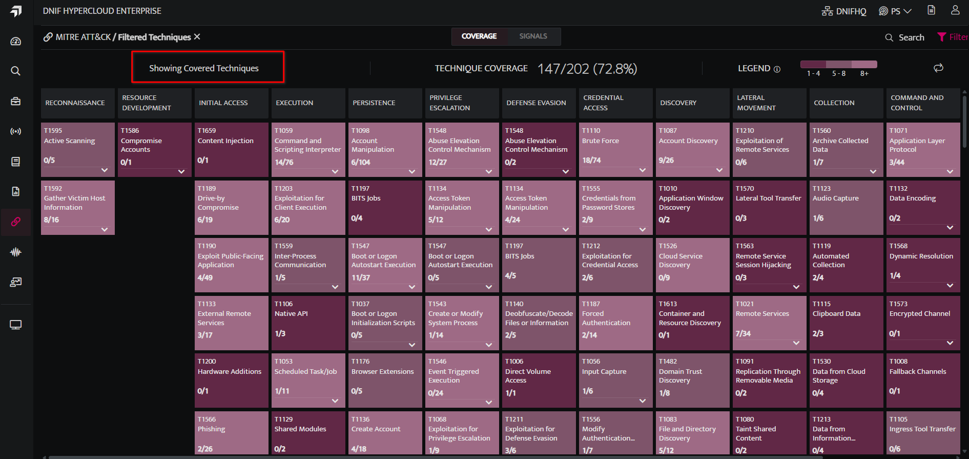Image resolution: width=969 pixels, height=459 pixels.
Task: Expand T1059 Command and Scripting Interpreter chevron
Action: point(335,172)
